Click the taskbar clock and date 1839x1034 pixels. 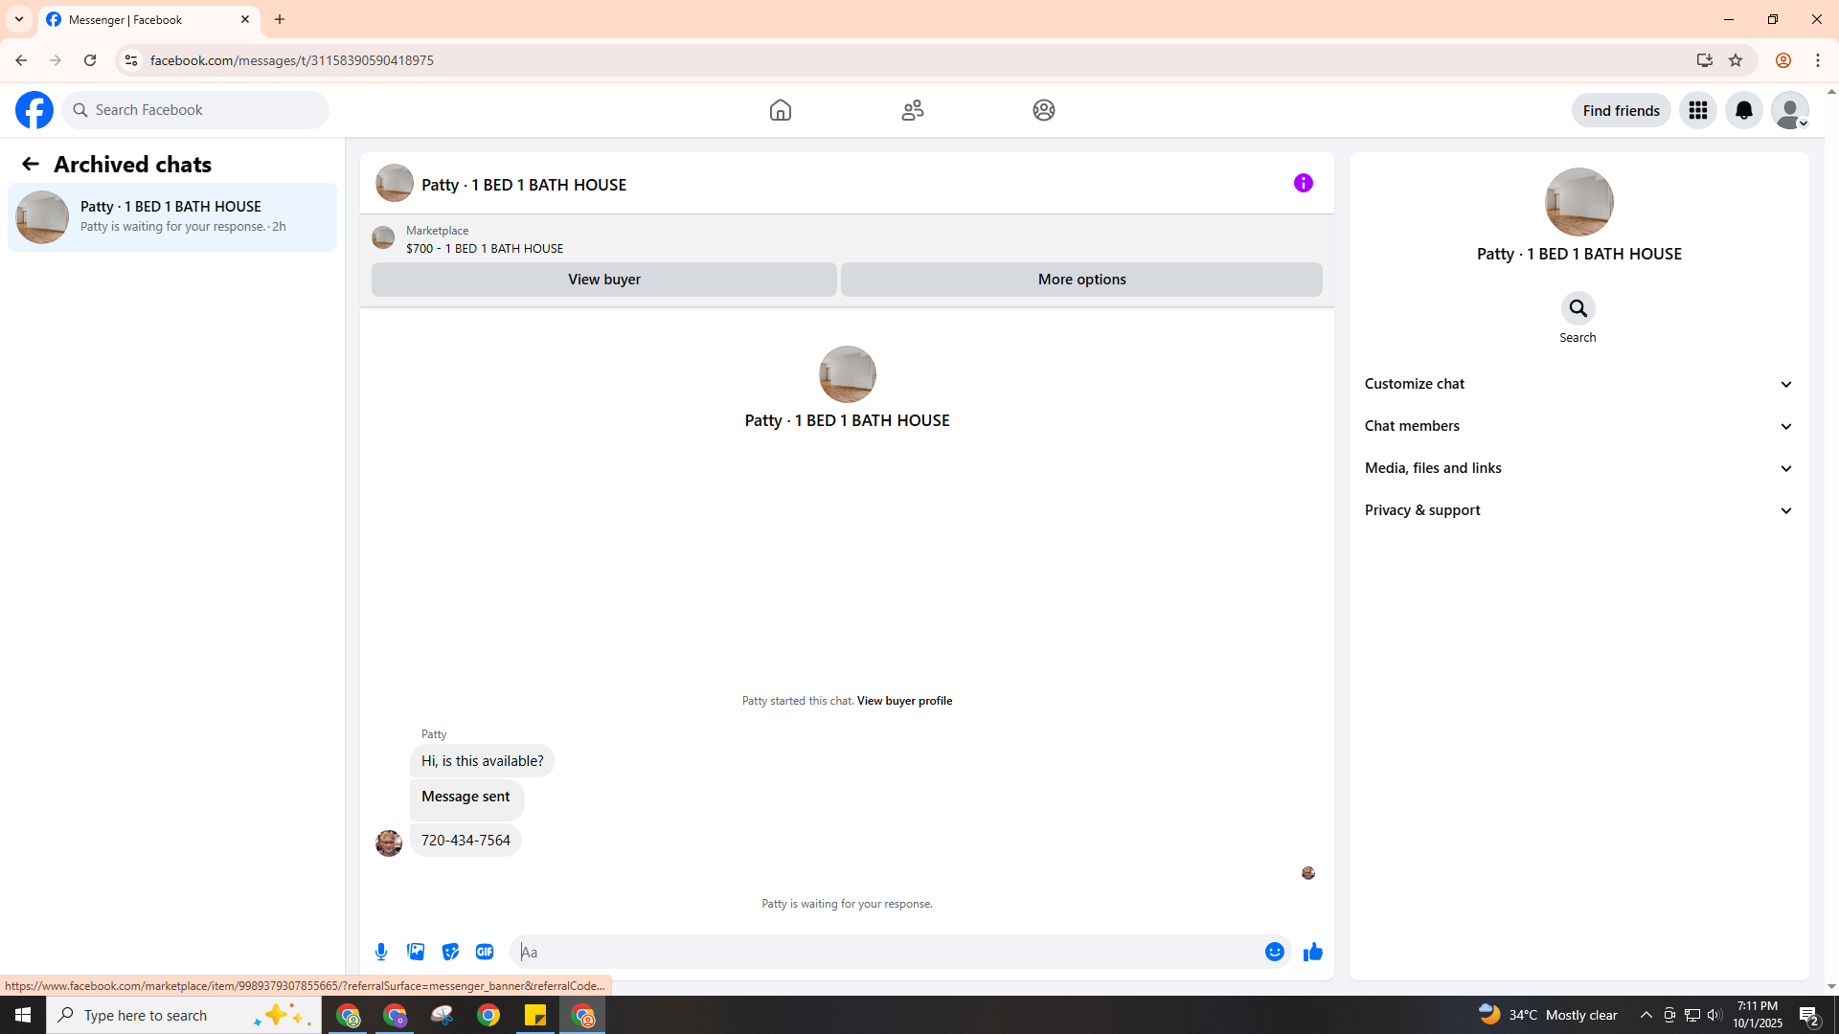(x=1758, y=1015)
